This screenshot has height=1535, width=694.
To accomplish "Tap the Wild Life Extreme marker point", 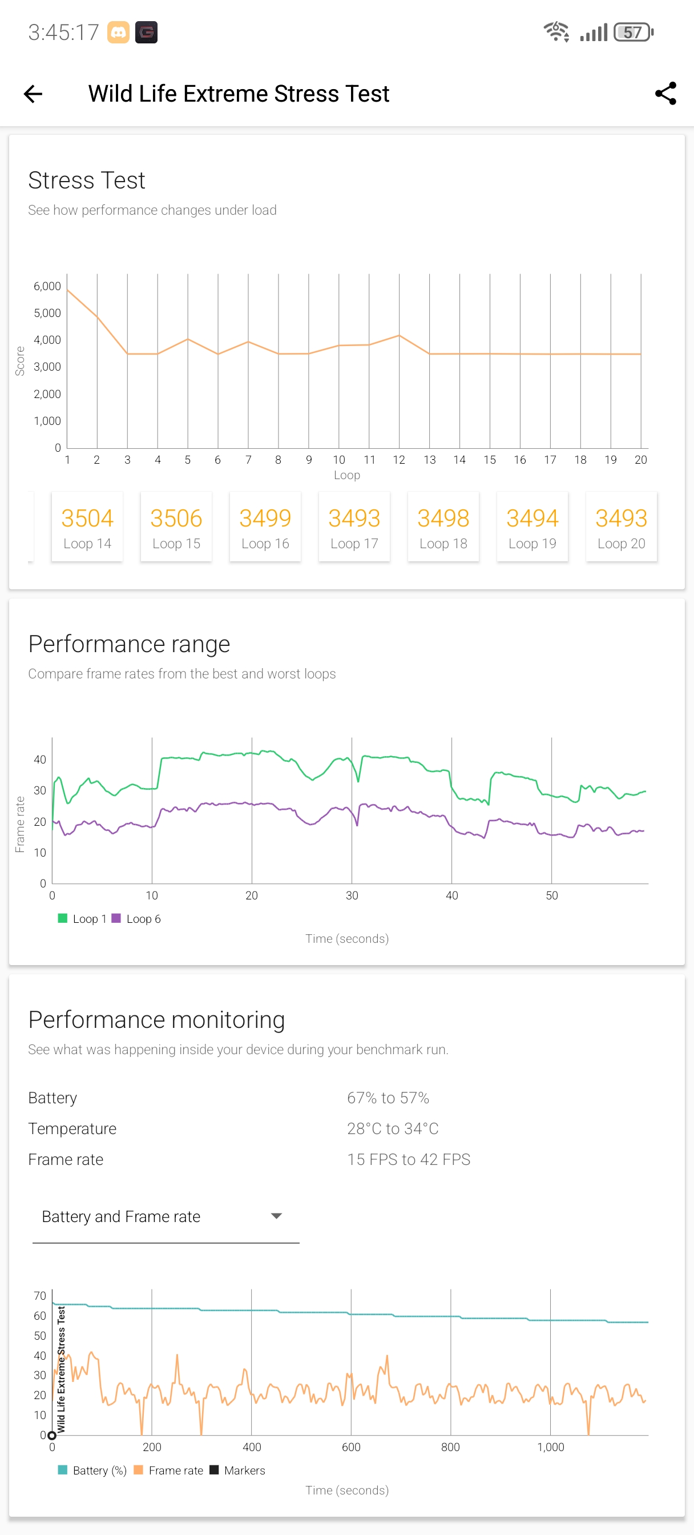I will pyautogui.click(x=52, y=1436).
